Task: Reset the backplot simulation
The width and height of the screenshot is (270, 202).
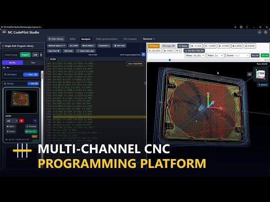Action: [183, 46]
